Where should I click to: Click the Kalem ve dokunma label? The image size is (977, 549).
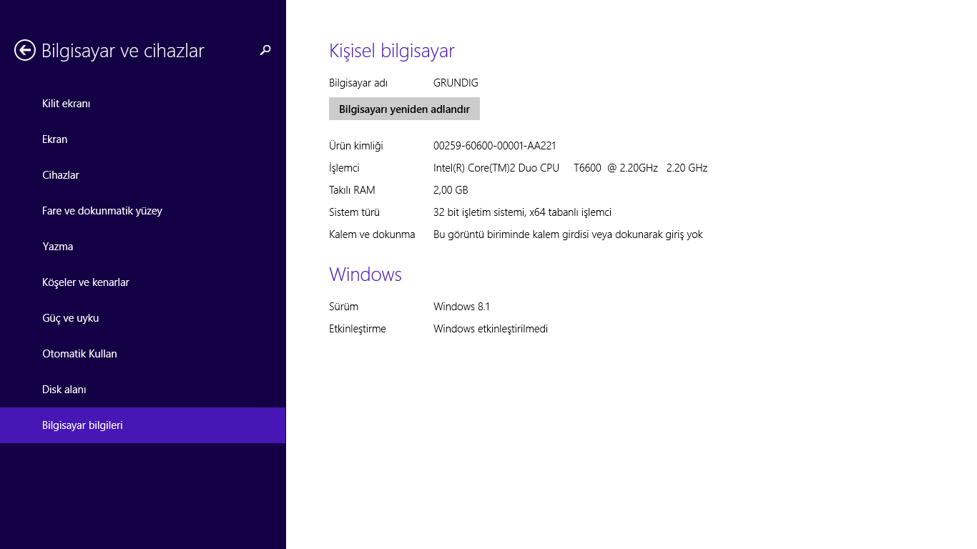[372, 234]
